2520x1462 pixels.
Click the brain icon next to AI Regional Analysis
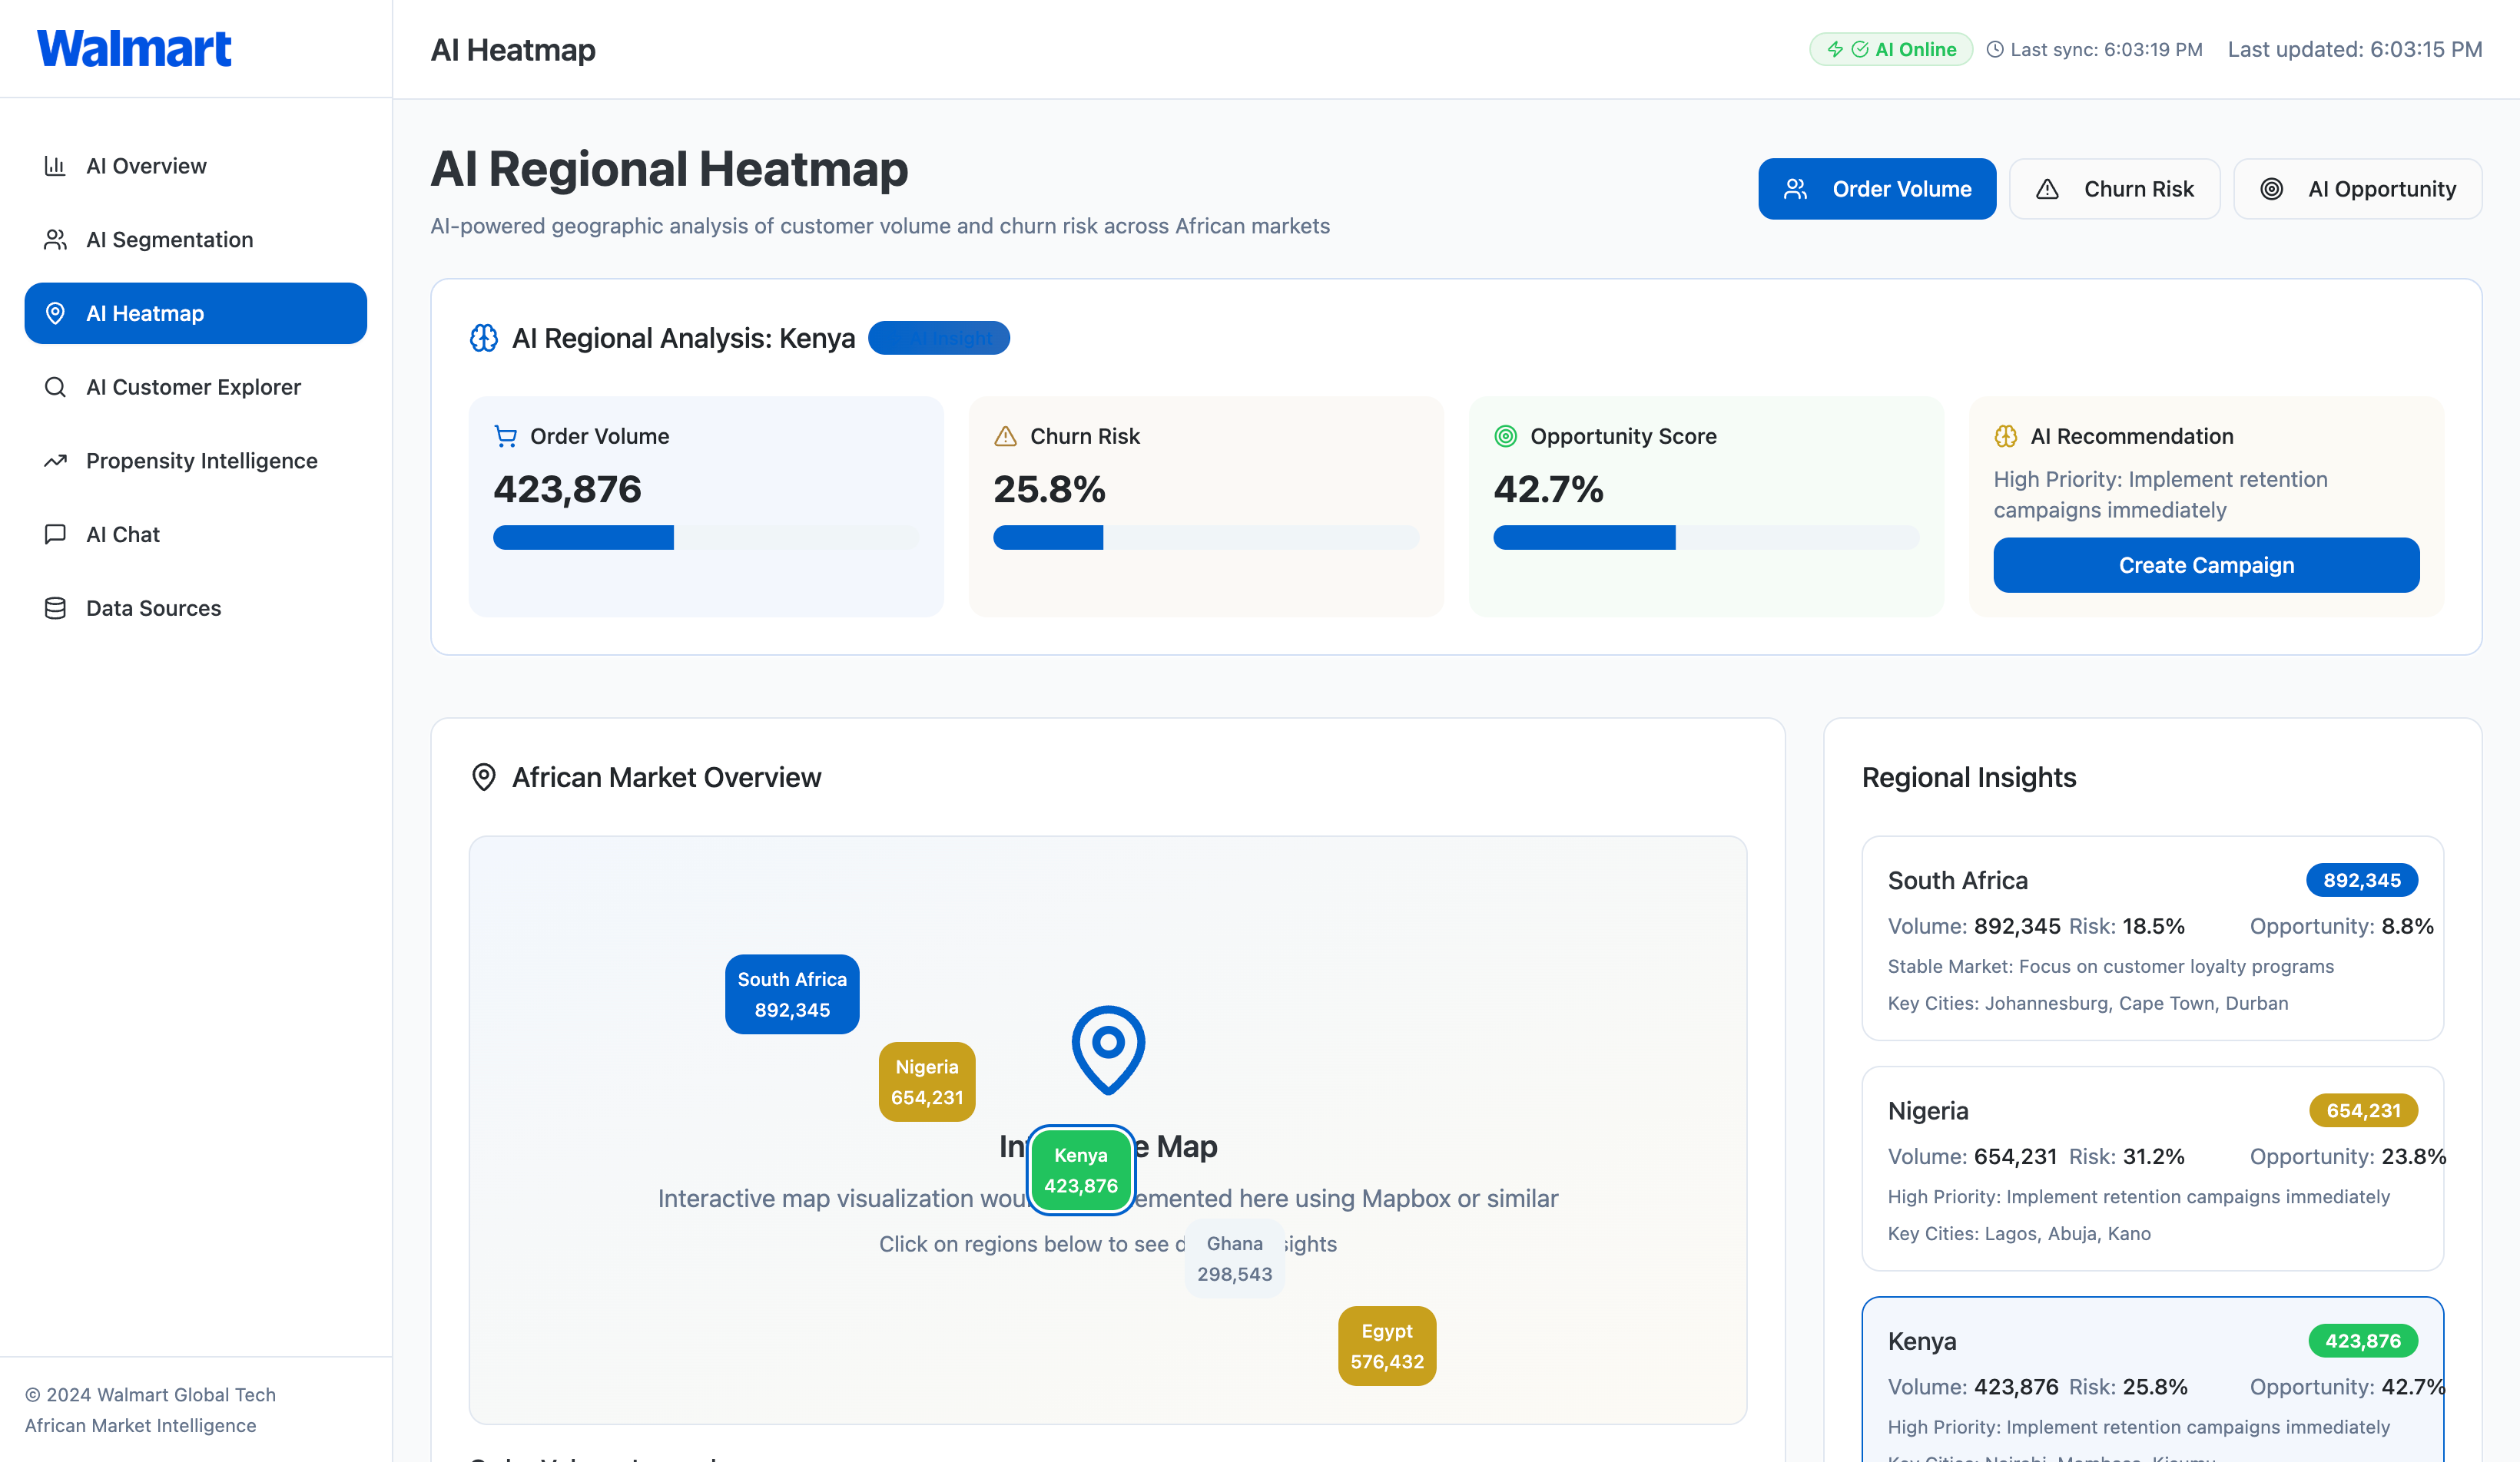tap(484, 338)
